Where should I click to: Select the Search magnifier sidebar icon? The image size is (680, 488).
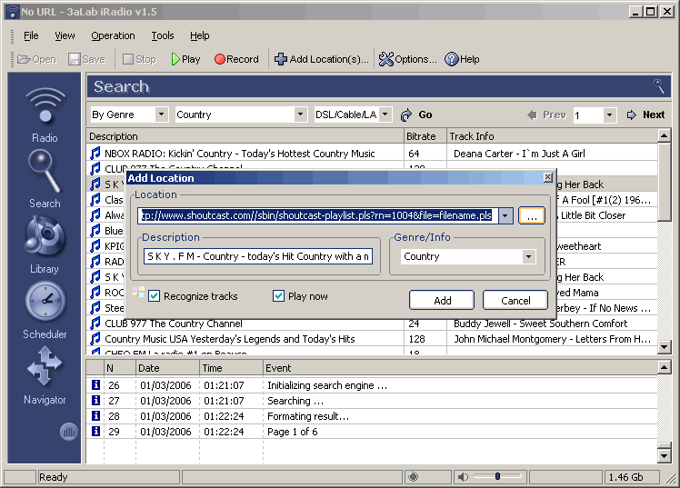tap(45, 172)
